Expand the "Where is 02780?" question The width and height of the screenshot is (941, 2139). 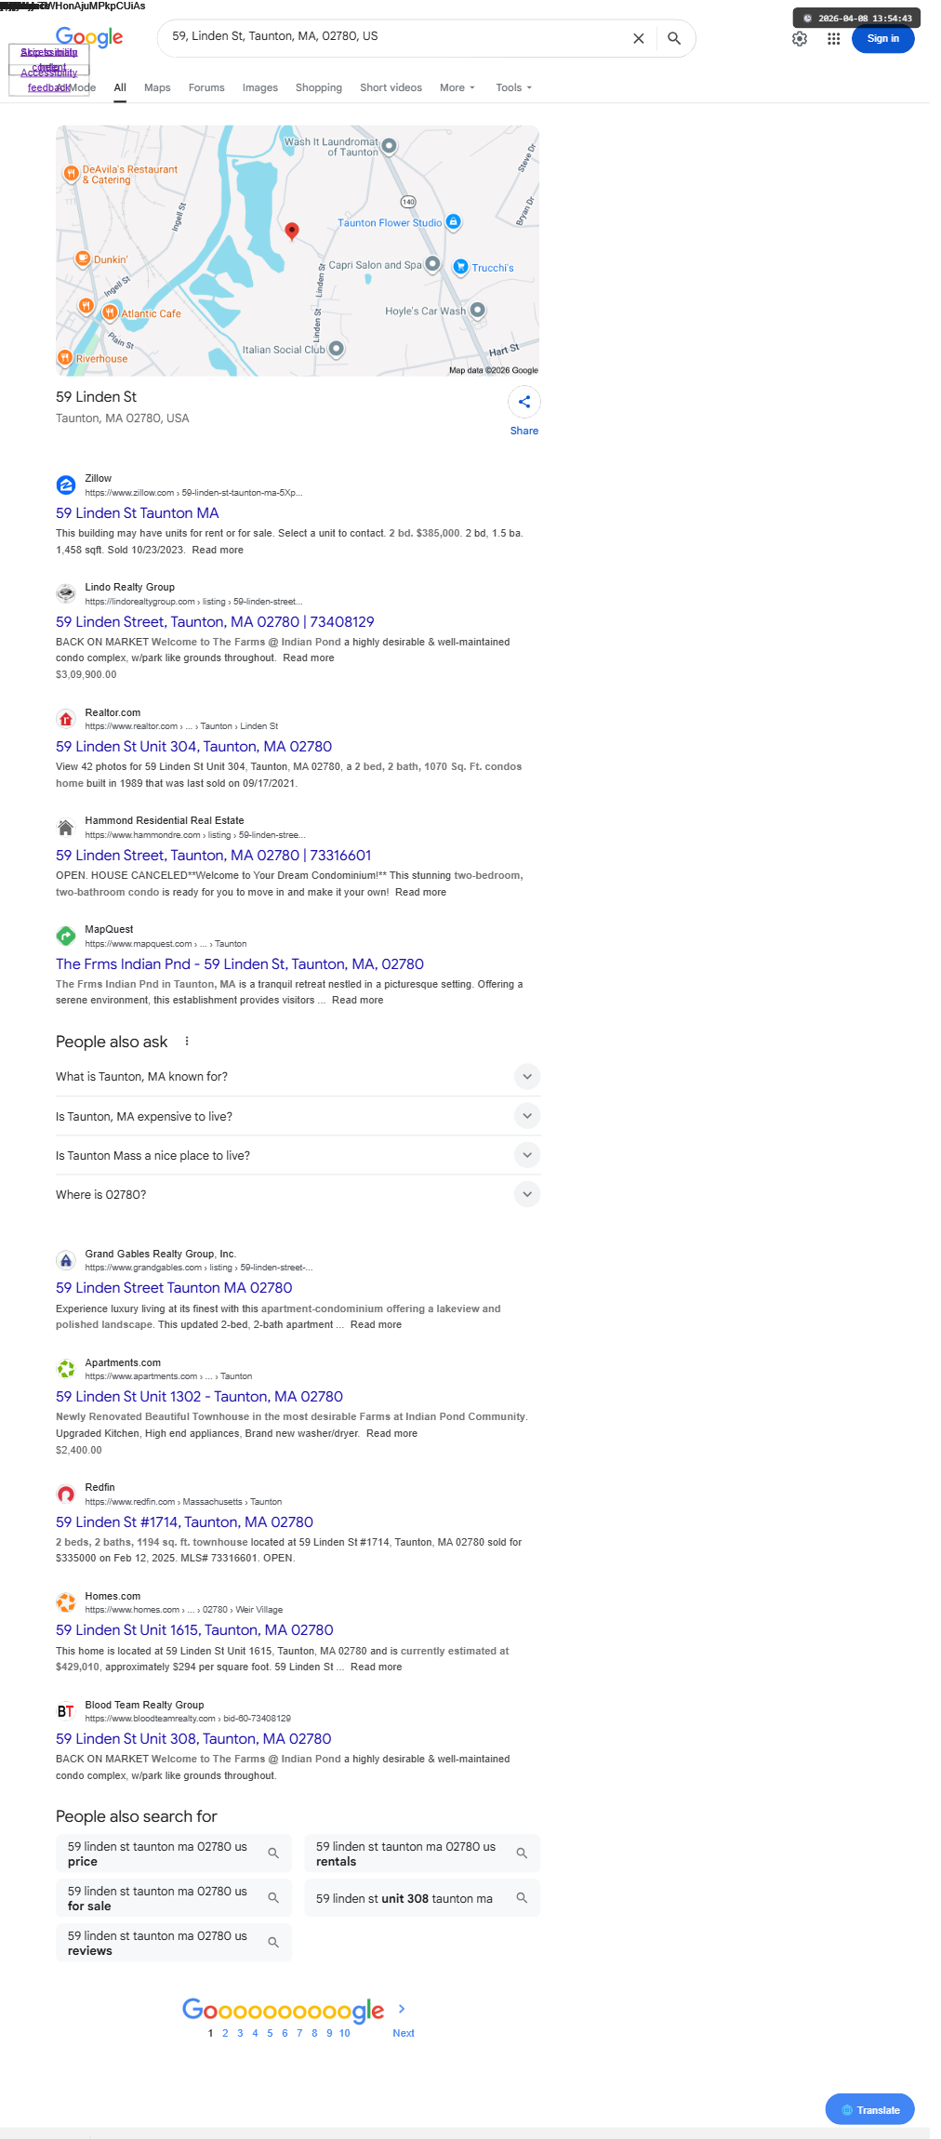(x=298, y=1194)
